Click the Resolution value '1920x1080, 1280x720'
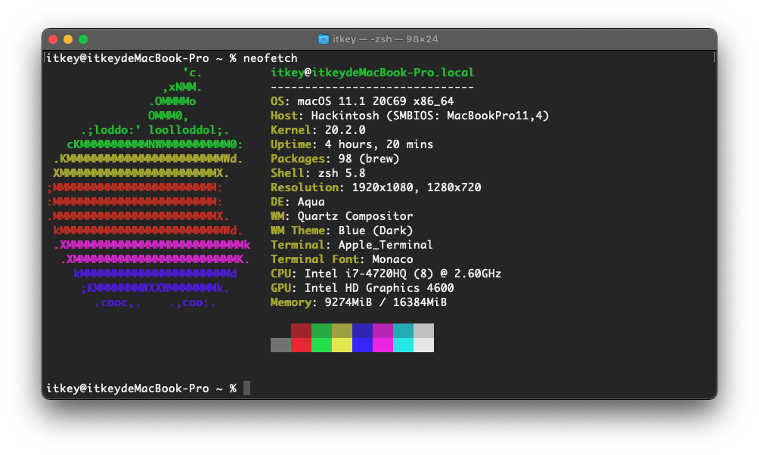 (x=417, y=187)
